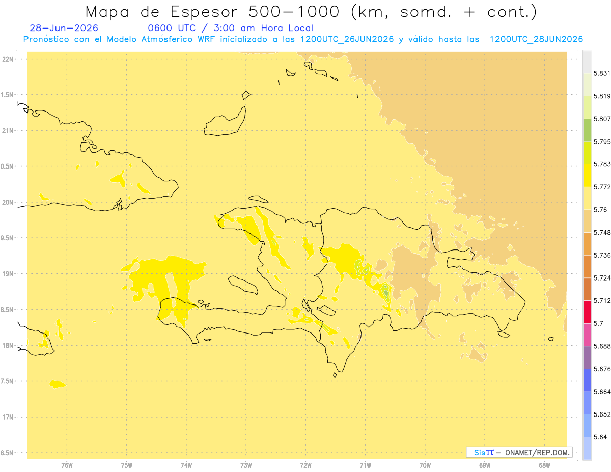Image resolution: width=611 pixels, height=472 pixels.
Task: Click the legend value 5.7
Action: [x=598, y=323]
